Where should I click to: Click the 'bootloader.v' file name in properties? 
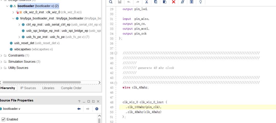click(x=11, y=109)
